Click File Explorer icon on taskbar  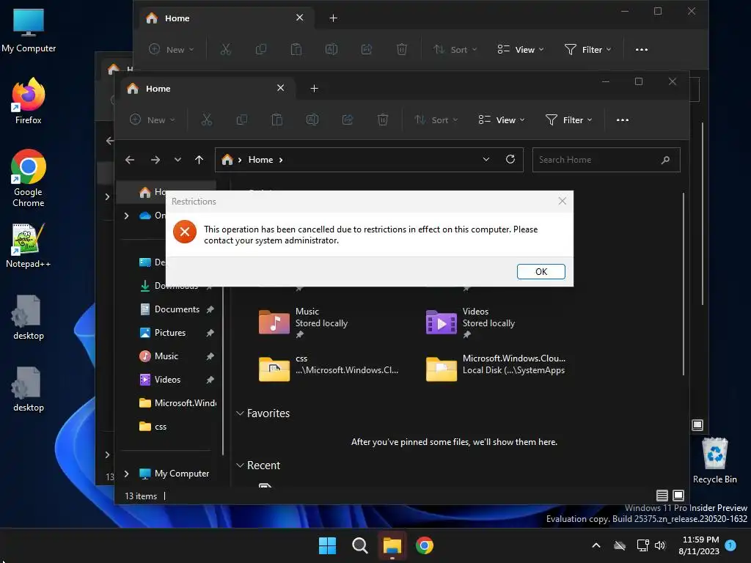(392, 545)
